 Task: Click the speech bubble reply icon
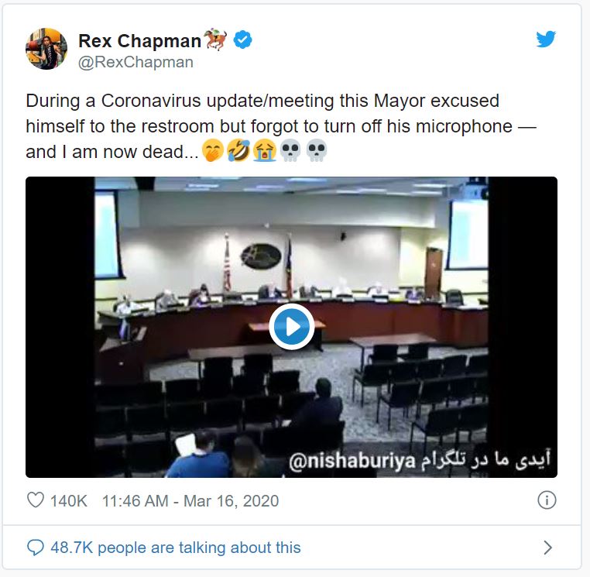coord(36,548)
